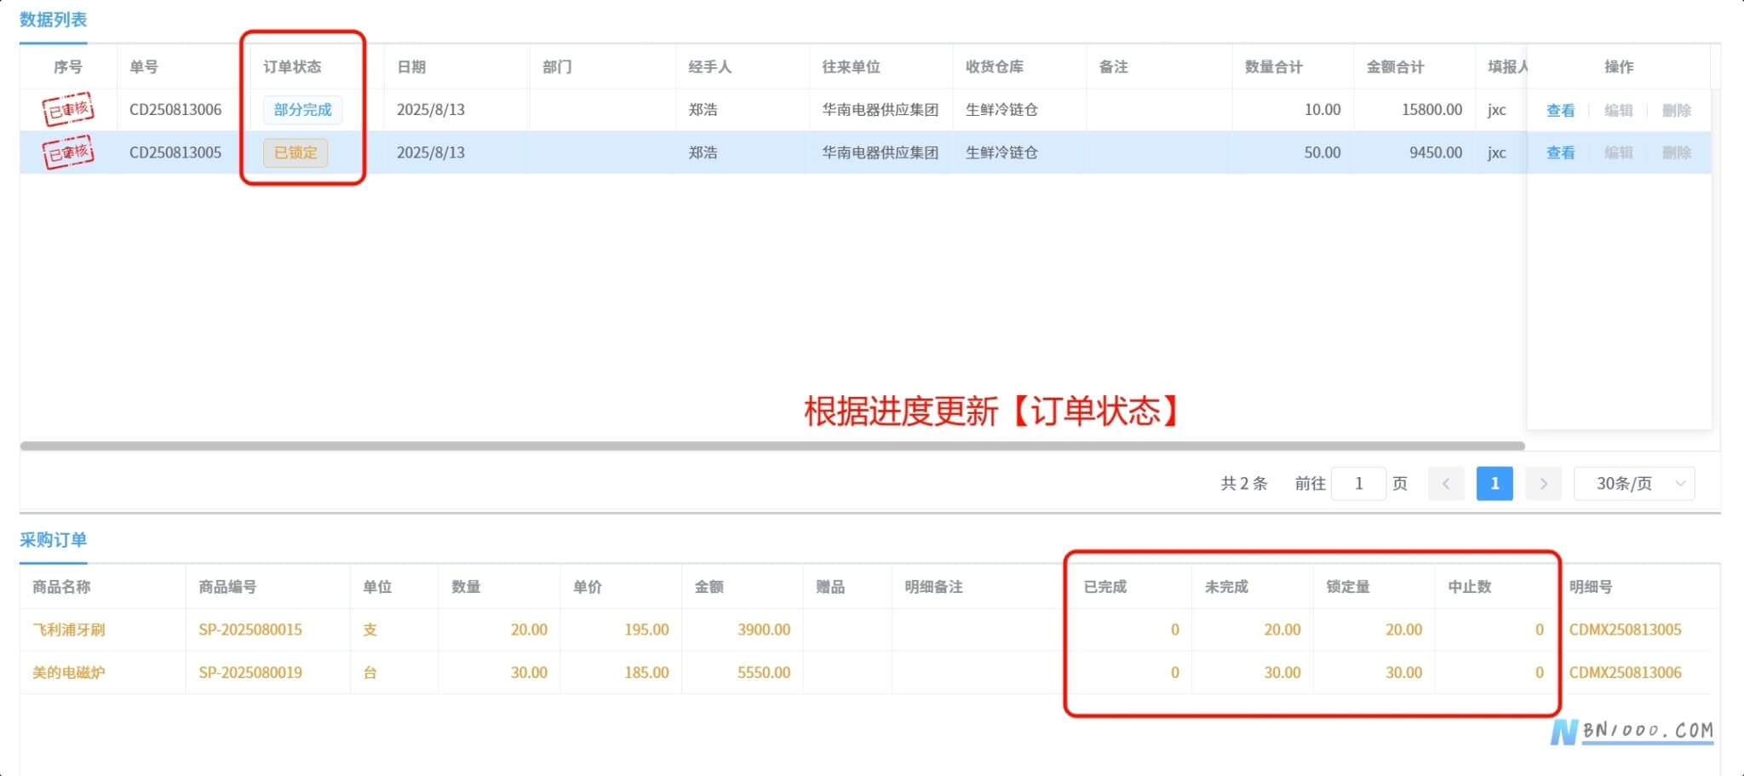Click the 已审核 stamp on row CD250813006
1744x776 pixels.
coord(68,109)
